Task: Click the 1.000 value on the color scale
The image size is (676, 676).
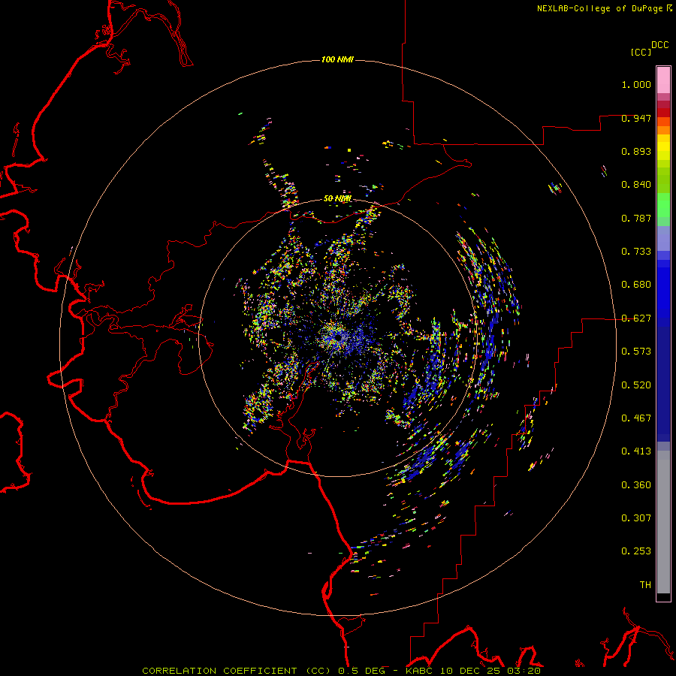Action: coord(636,84)
